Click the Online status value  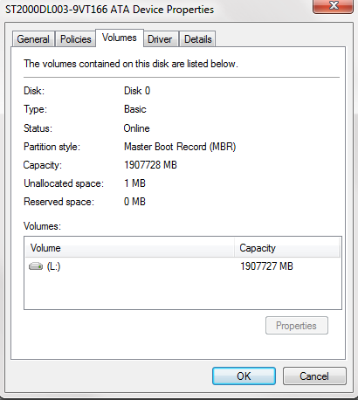[136, 128]
